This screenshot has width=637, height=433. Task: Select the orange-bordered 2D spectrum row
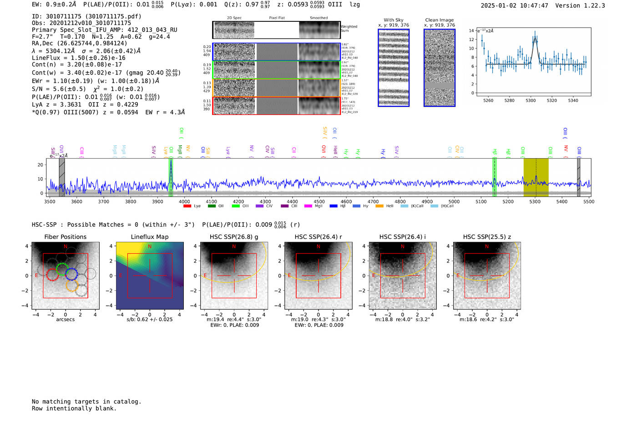(276, 88)
